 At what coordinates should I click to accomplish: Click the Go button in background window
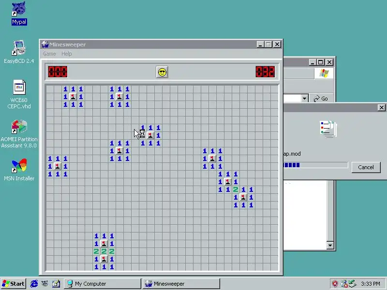(x=321, y=99)
